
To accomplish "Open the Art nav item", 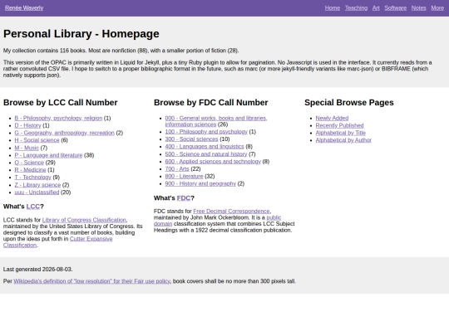I will tap(376, 8).
